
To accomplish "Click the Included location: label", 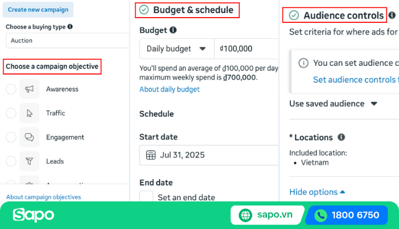I will pos(318,153).
